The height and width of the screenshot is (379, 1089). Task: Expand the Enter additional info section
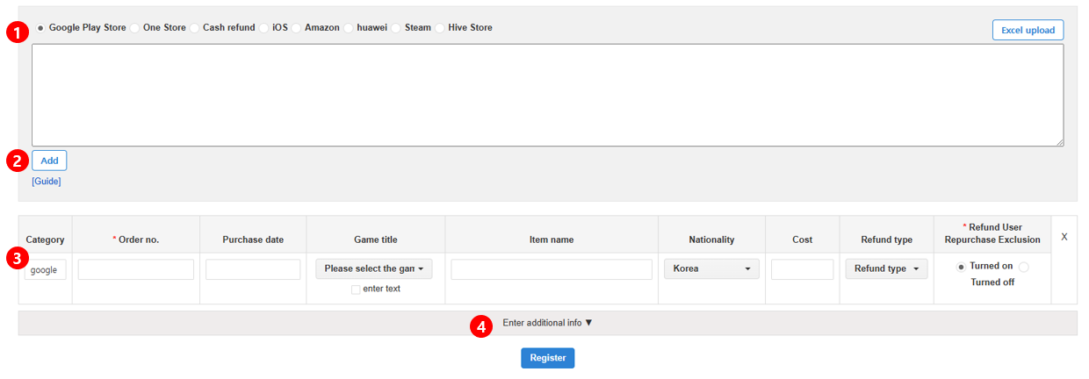coord(547,323)
